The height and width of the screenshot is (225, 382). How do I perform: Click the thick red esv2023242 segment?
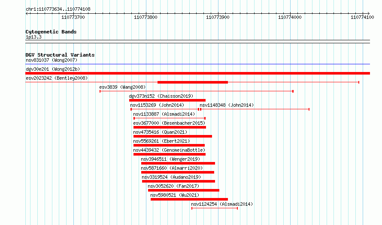[x=193, y=82]
